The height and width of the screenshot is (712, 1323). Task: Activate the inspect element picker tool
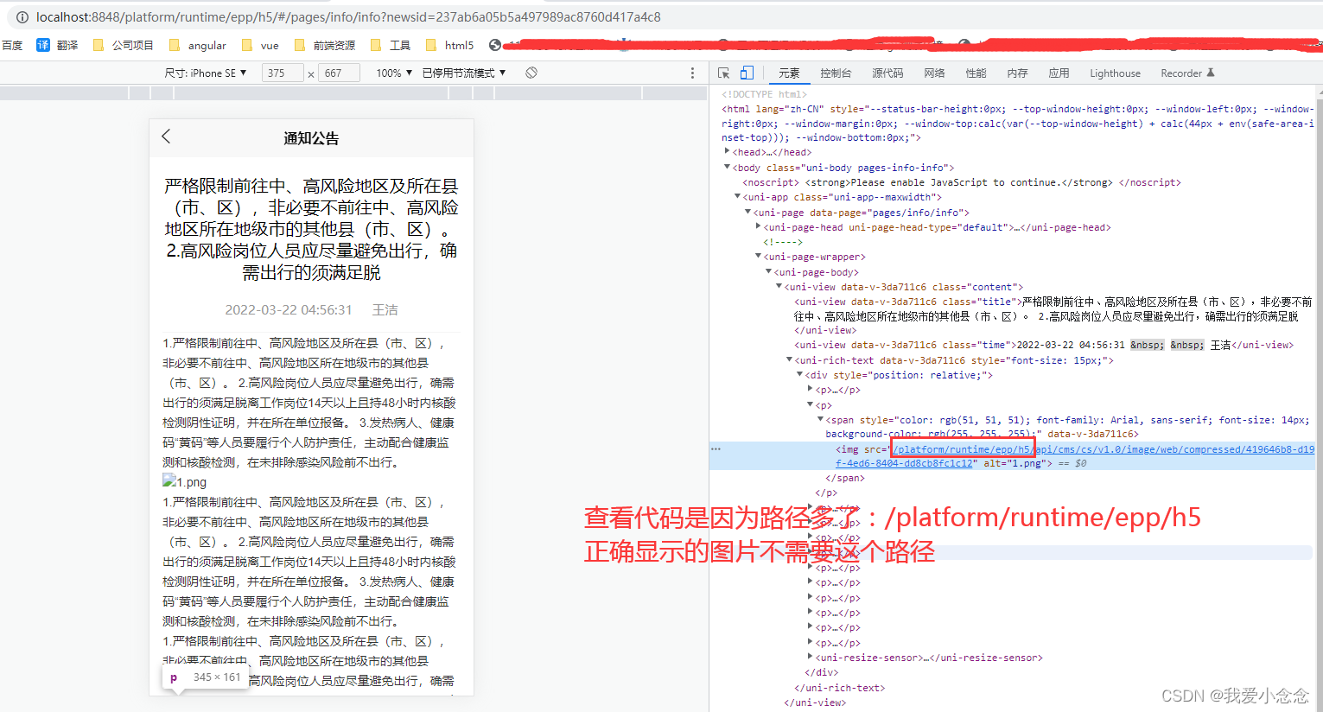pos(724,73)
